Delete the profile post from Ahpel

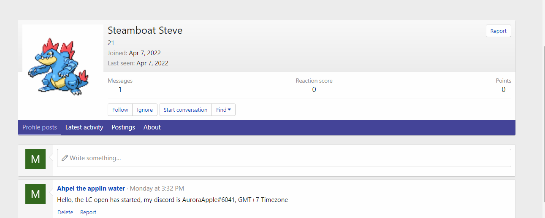click(x=65, y=213)
